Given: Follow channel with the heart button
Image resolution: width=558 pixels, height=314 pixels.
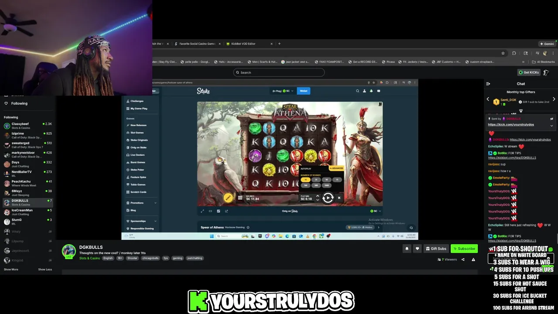Looking at the screenshot, I should click(x=417, y=249).
